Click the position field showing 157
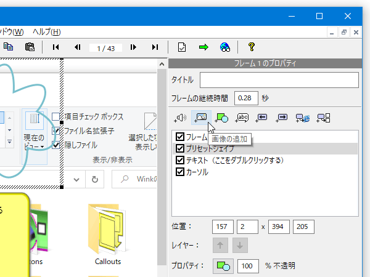 (223, 227)
